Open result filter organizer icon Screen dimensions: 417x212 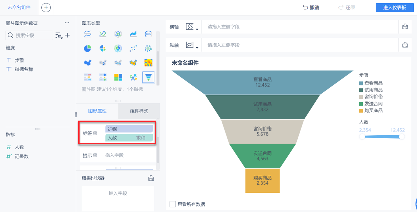151,178
